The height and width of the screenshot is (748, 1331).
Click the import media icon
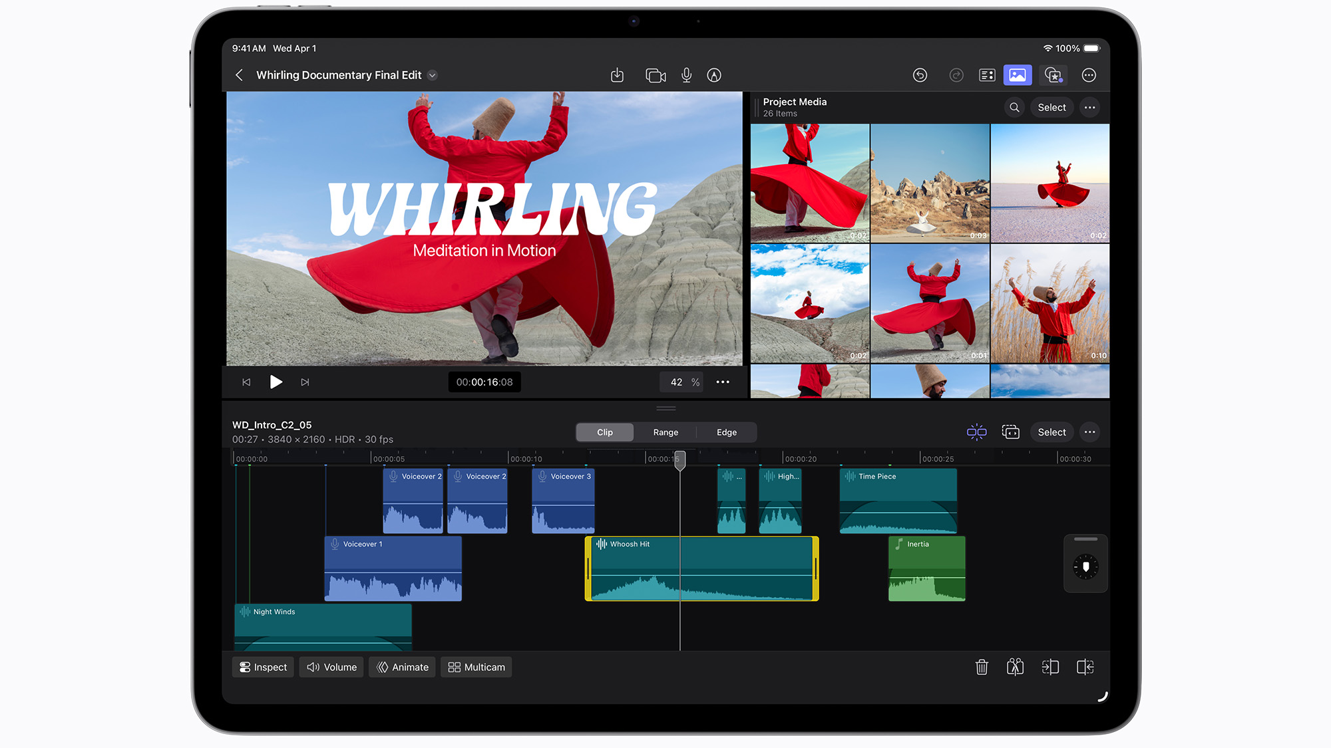(617, 75)
